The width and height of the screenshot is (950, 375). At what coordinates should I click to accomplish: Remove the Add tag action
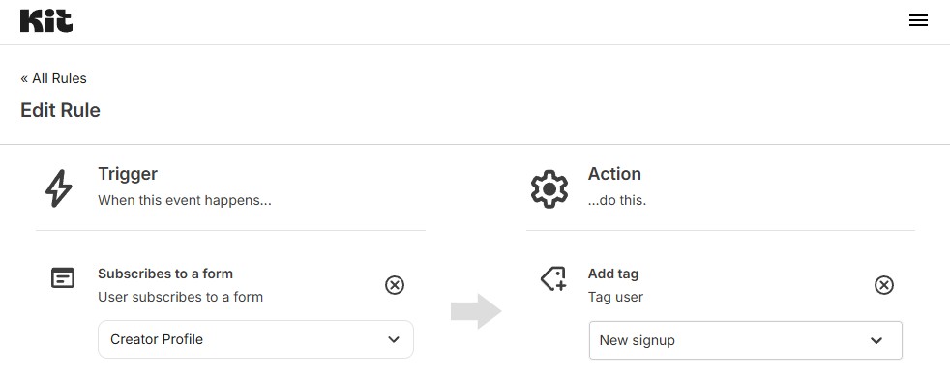click(884, 285)
